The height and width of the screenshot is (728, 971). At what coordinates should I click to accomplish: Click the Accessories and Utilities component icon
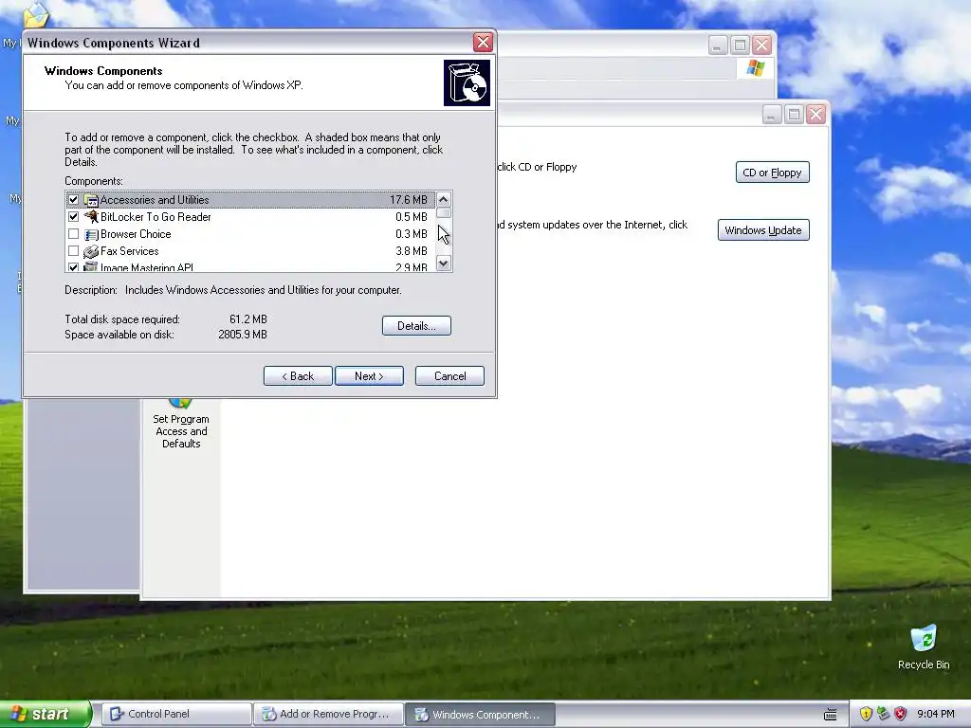click(x=91, y=200)
